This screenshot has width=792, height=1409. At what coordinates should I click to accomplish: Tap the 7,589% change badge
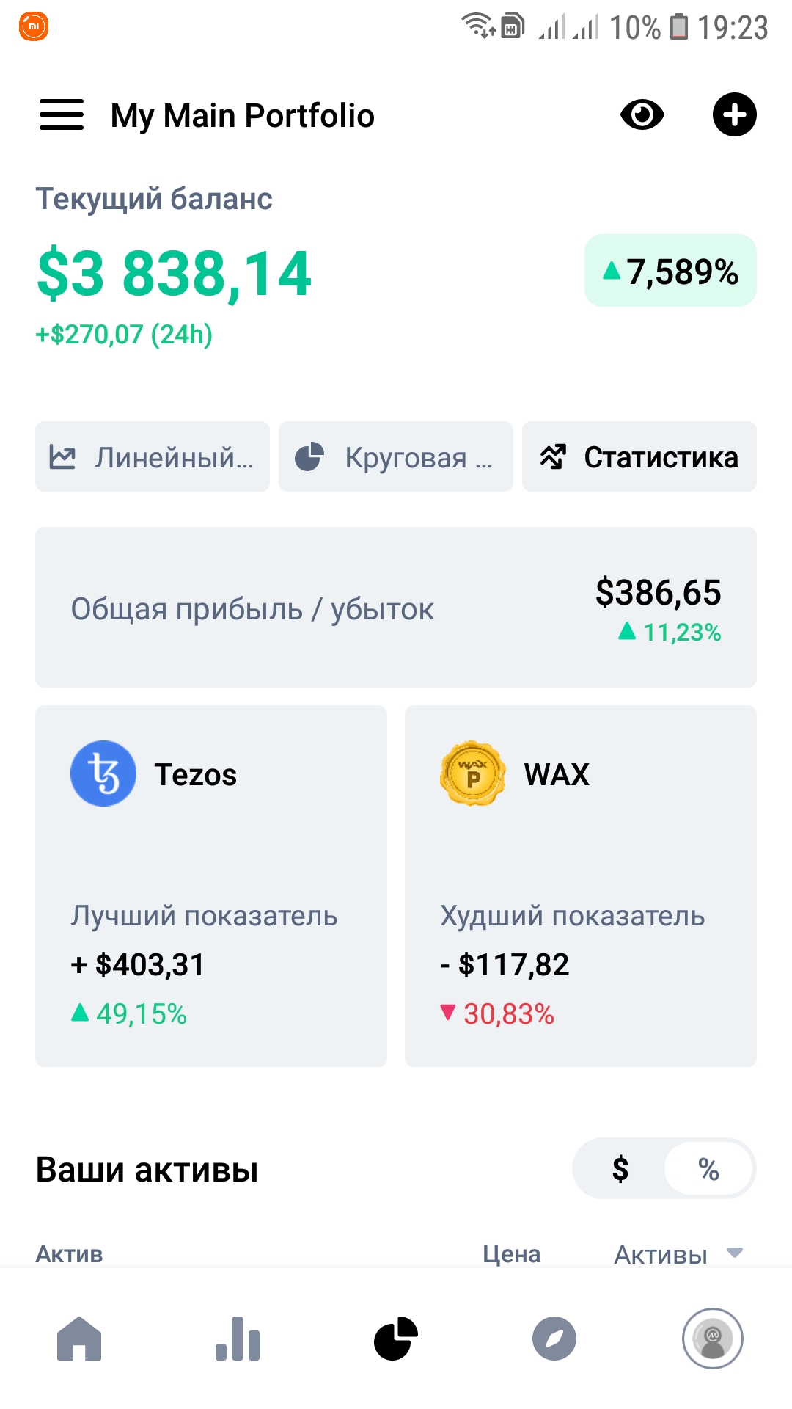(x=670, y=271)
